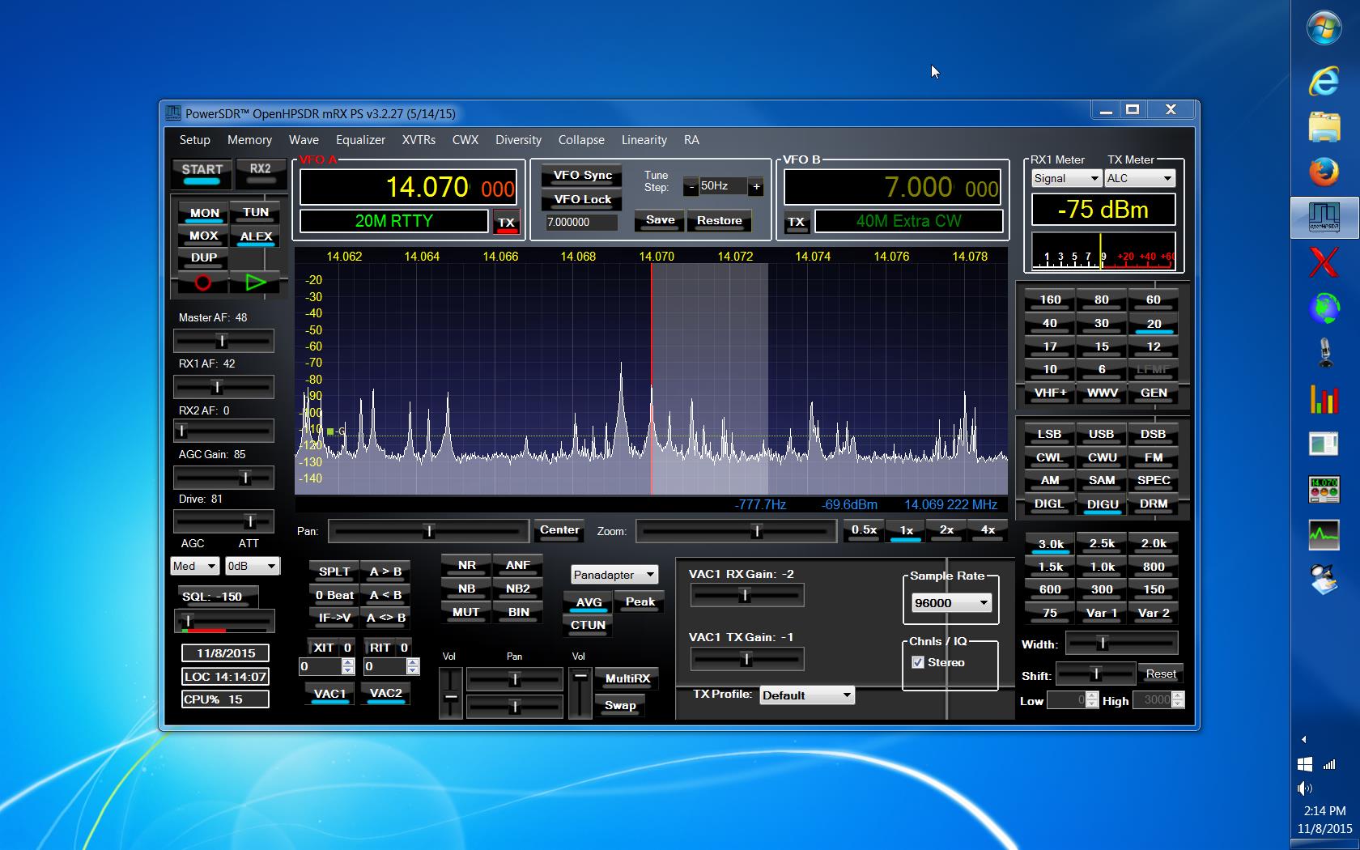The image size is (1360, 850).
Task: Adjust the Zoom slider
Action: click(x=736, y=531)
